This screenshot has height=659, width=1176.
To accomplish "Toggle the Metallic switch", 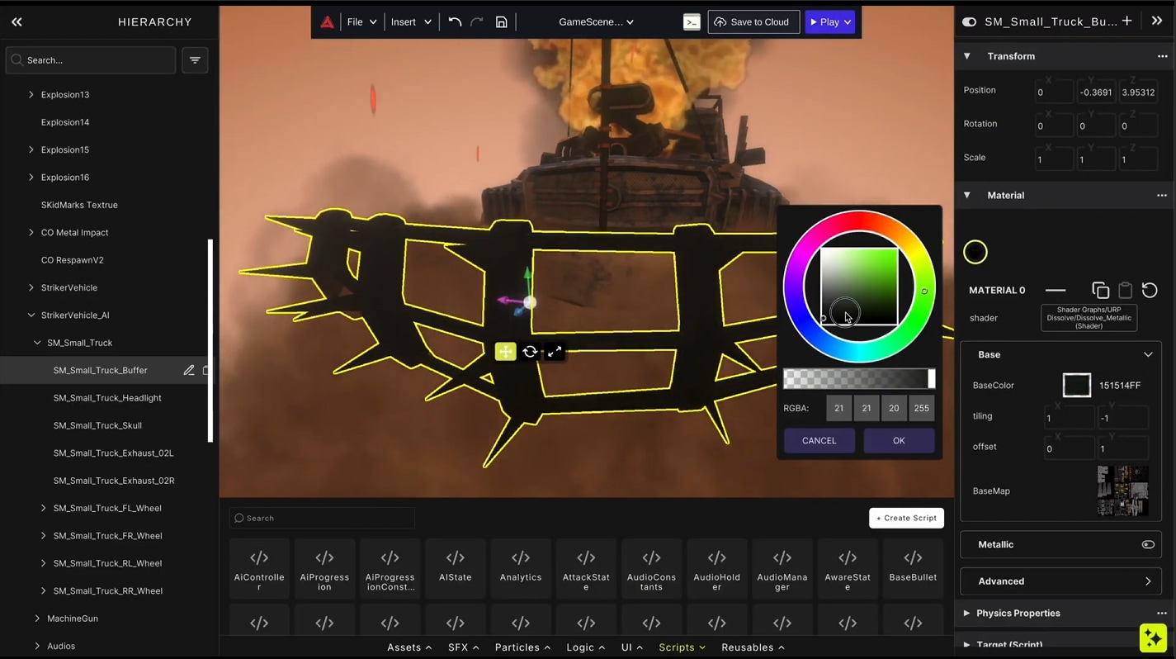I will click(1147, 544).
